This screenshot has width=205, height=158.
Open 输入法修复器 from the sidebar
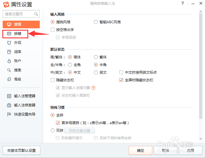[x=21, y=105]
